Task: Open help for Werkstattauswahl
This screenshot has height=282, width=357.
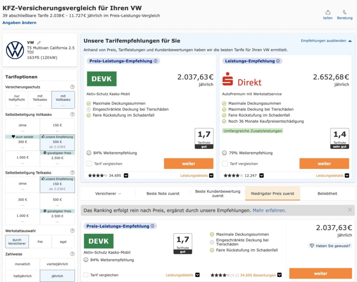Action: click(x=73, y=230)
